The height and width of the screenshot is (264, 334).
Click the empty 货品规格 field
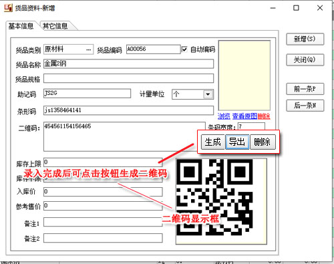coord(128,78)
